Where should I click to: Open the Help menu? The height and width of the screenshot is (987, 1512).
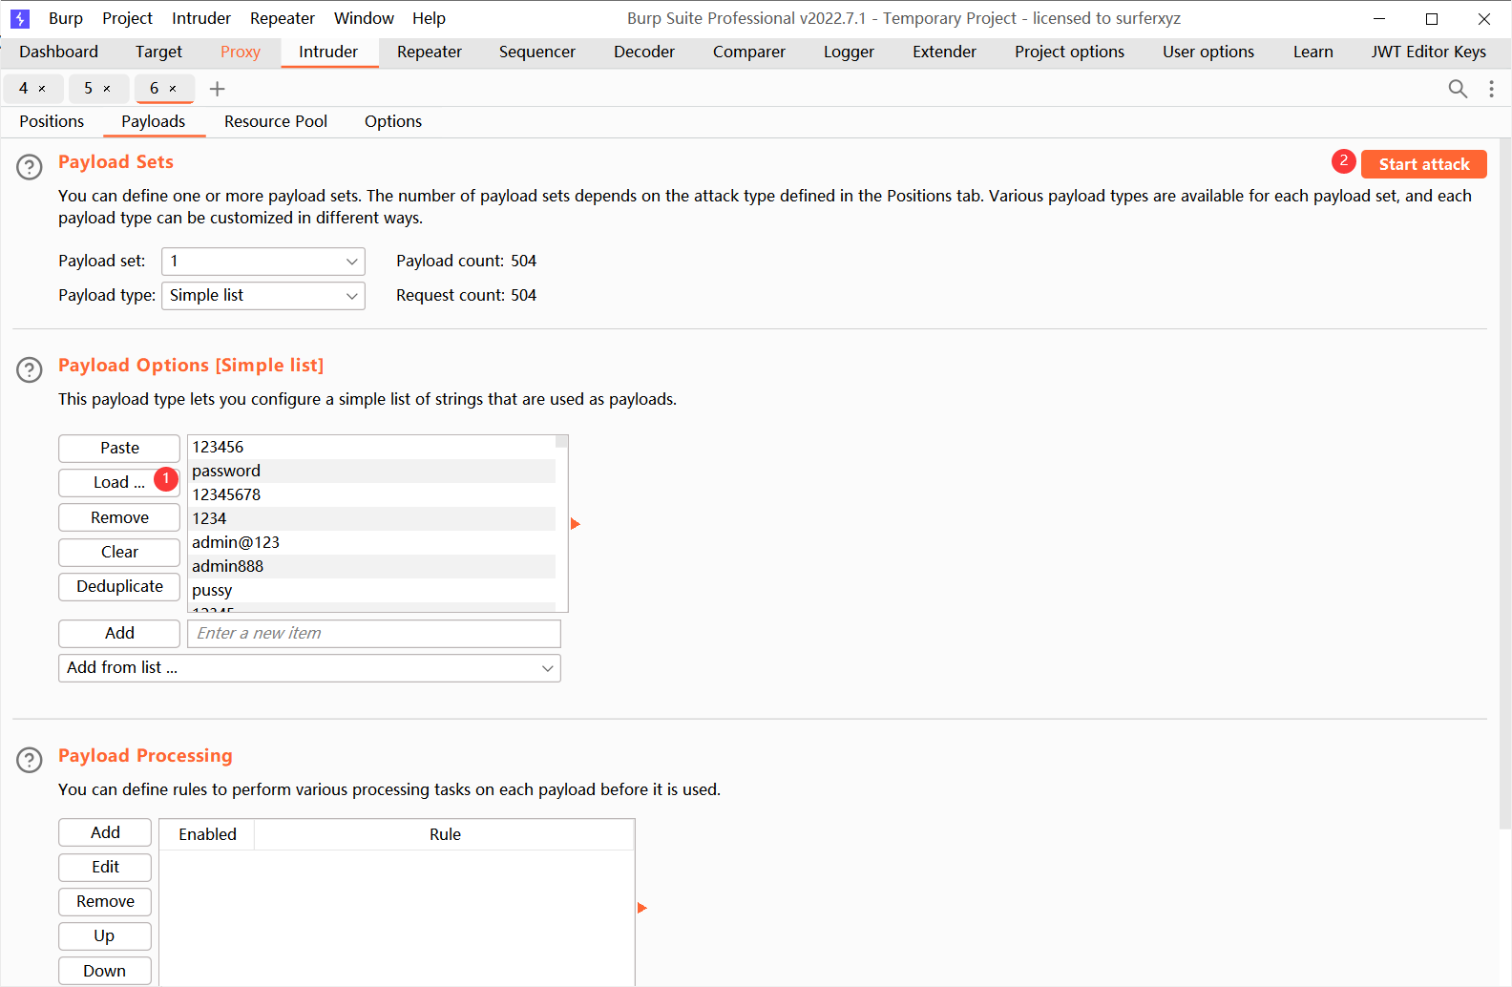[x=429, y=18]
